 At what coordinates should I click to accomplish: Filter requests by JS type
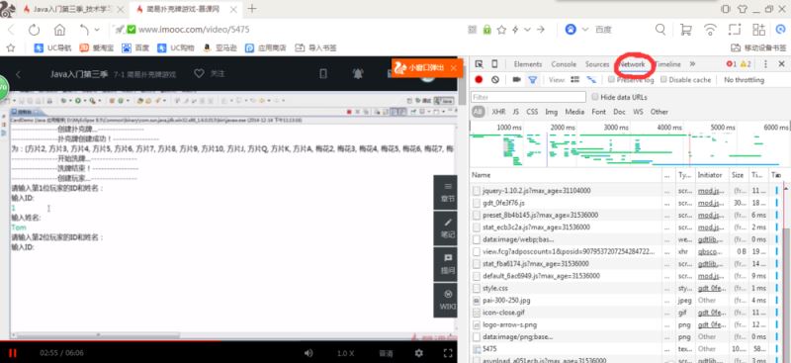click(x=515, y=112)
